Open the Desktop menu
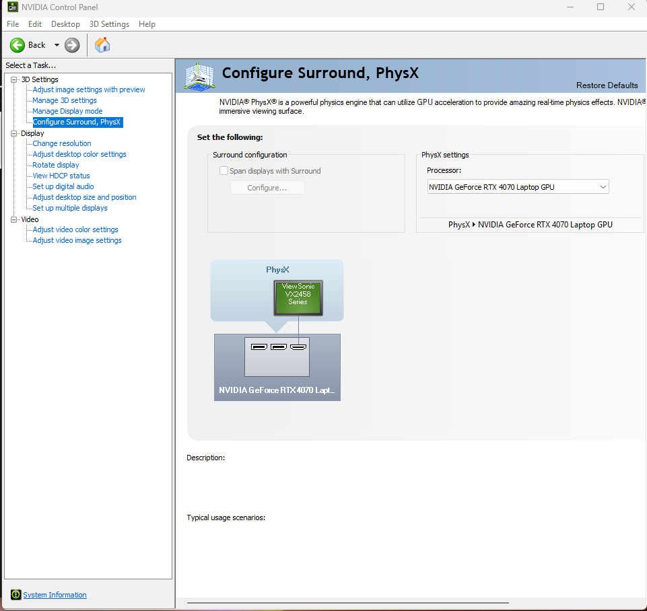The image size is (647, 611). point(65,24)
